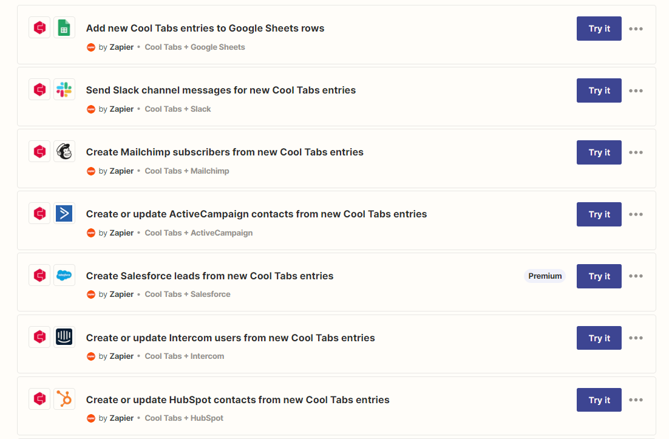The image size is (669, 439).
Task: Click 'by Zapier' in the HubSpot row
Action: [x=116, y=418]
